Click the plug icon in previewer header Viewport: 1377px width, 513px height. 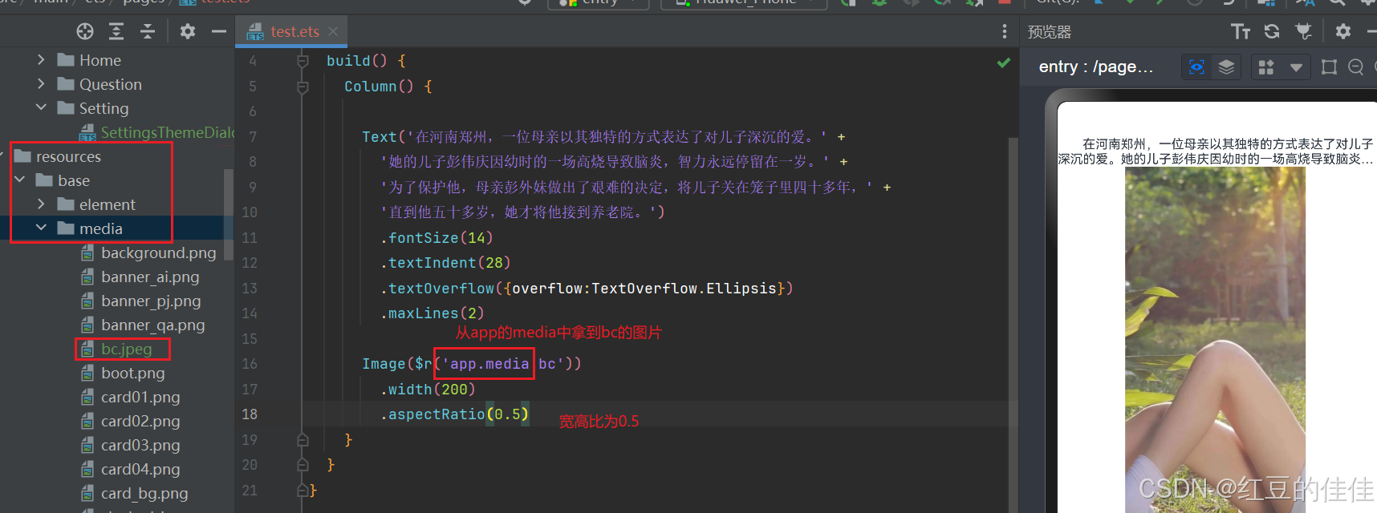click(x=1304, y=31)
